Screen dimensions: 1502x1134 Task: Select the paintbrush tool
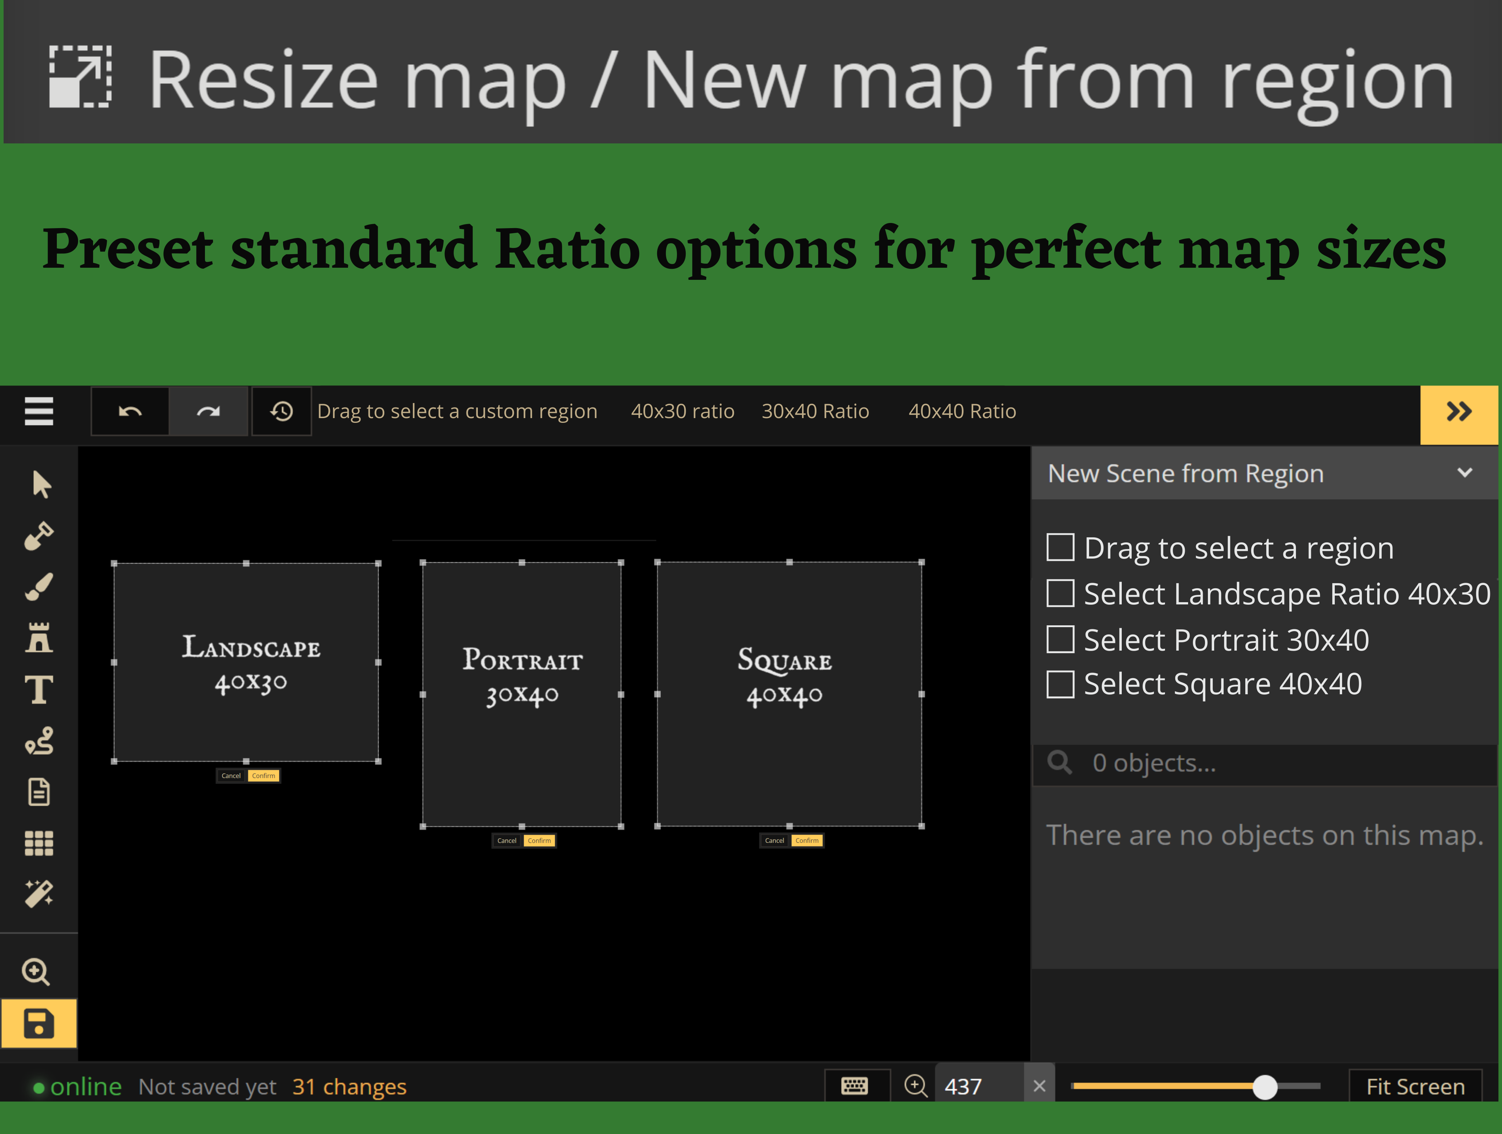pos(39,588)
